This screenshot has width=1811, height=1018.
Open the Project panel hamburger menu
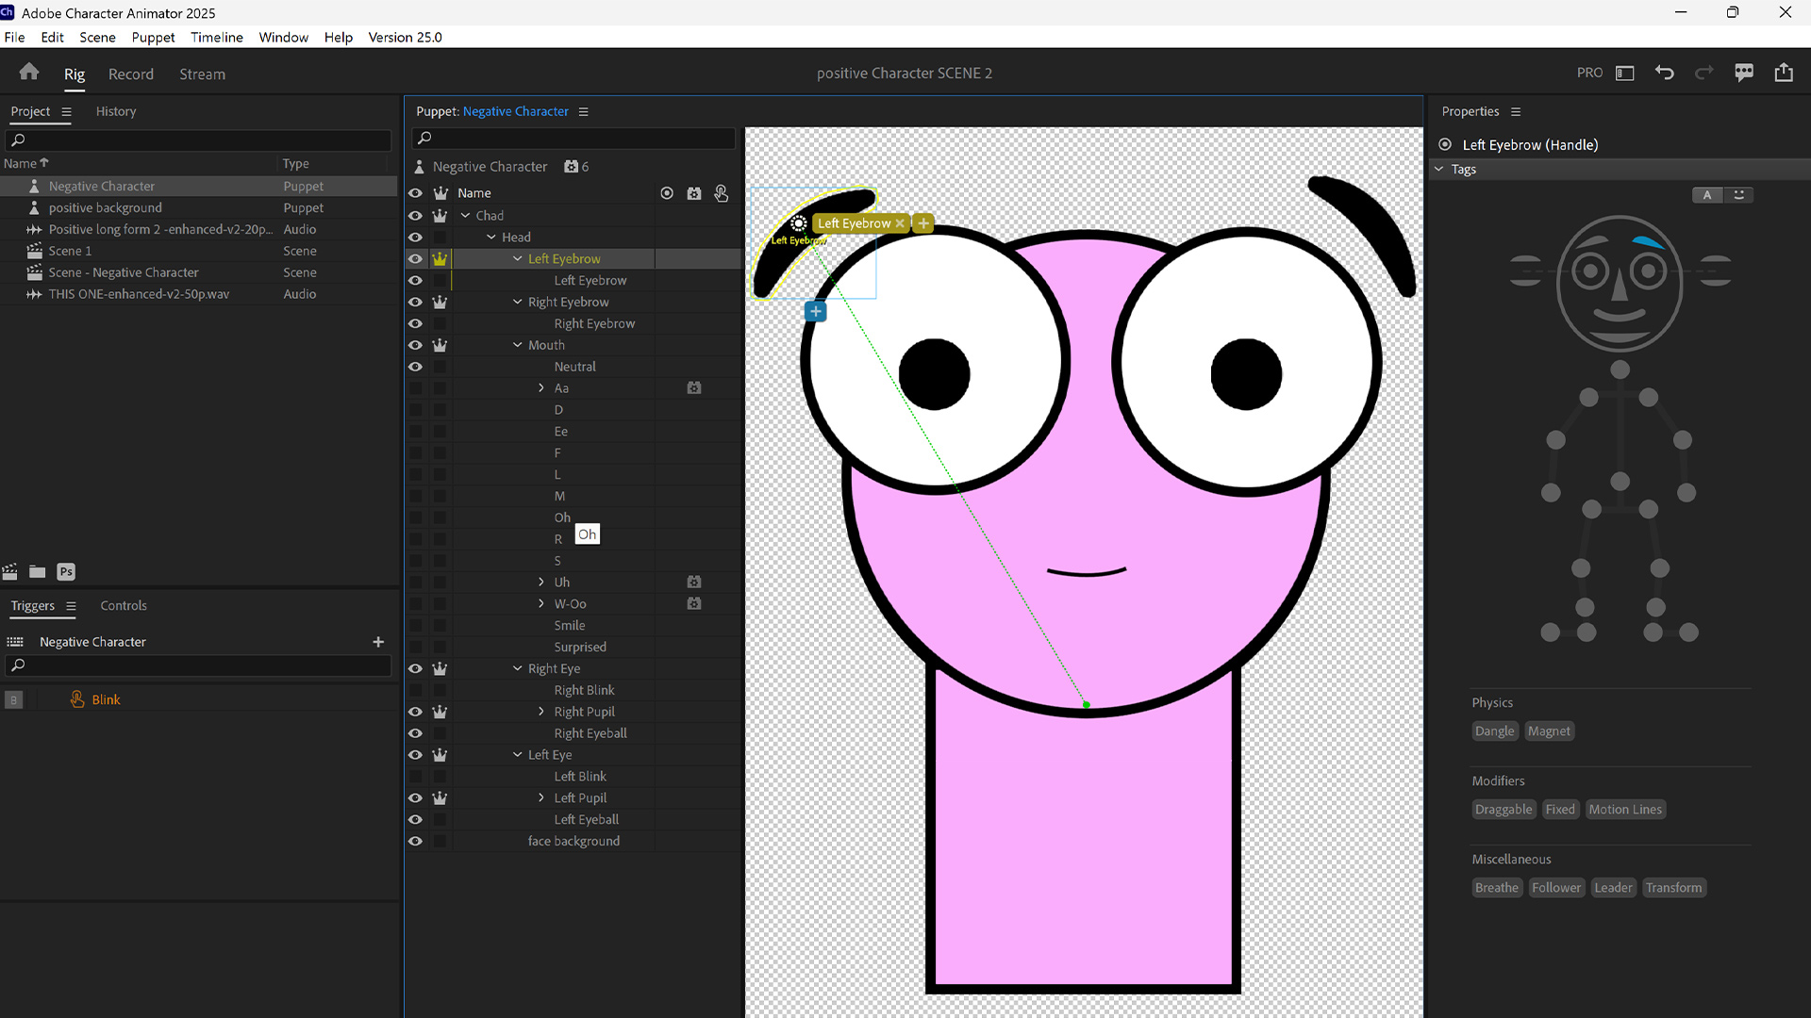66,111
